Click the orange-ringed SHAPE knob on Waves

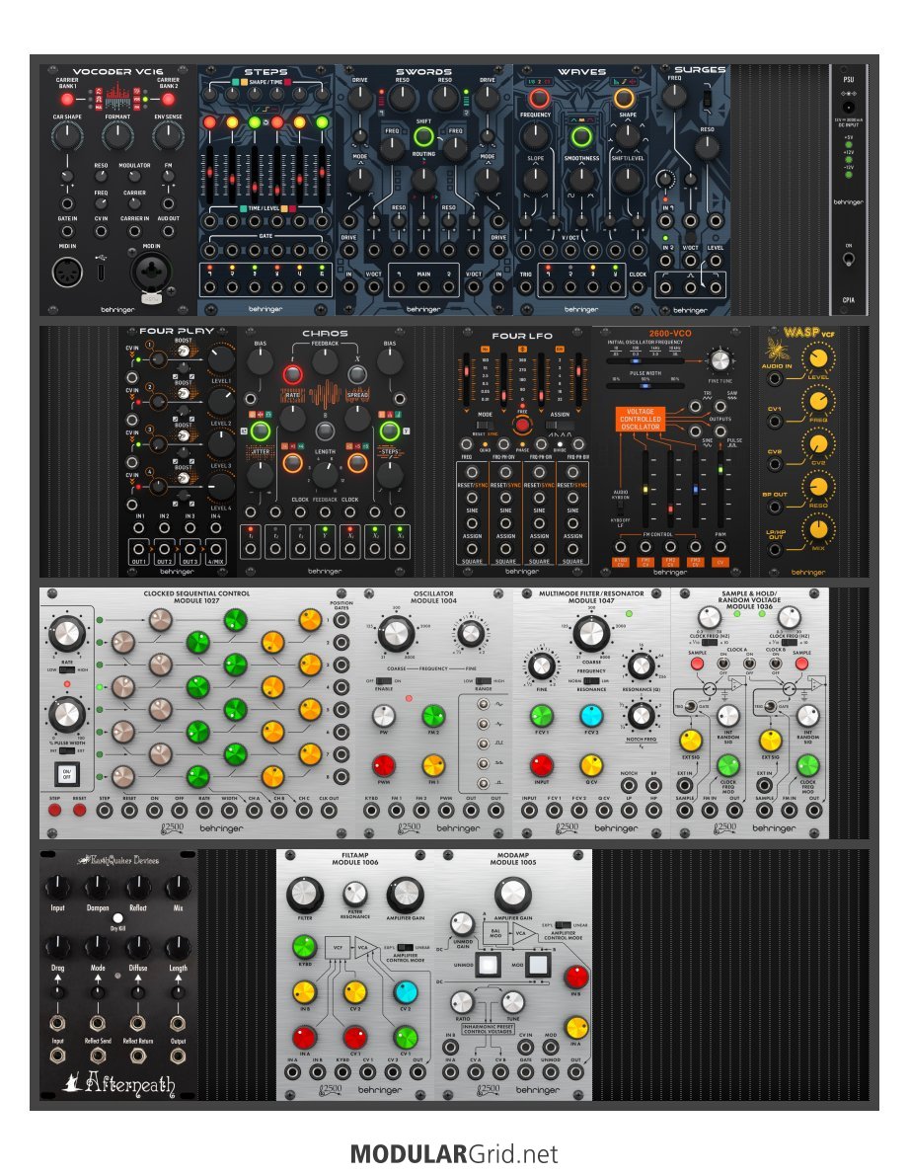pos(624,98)
